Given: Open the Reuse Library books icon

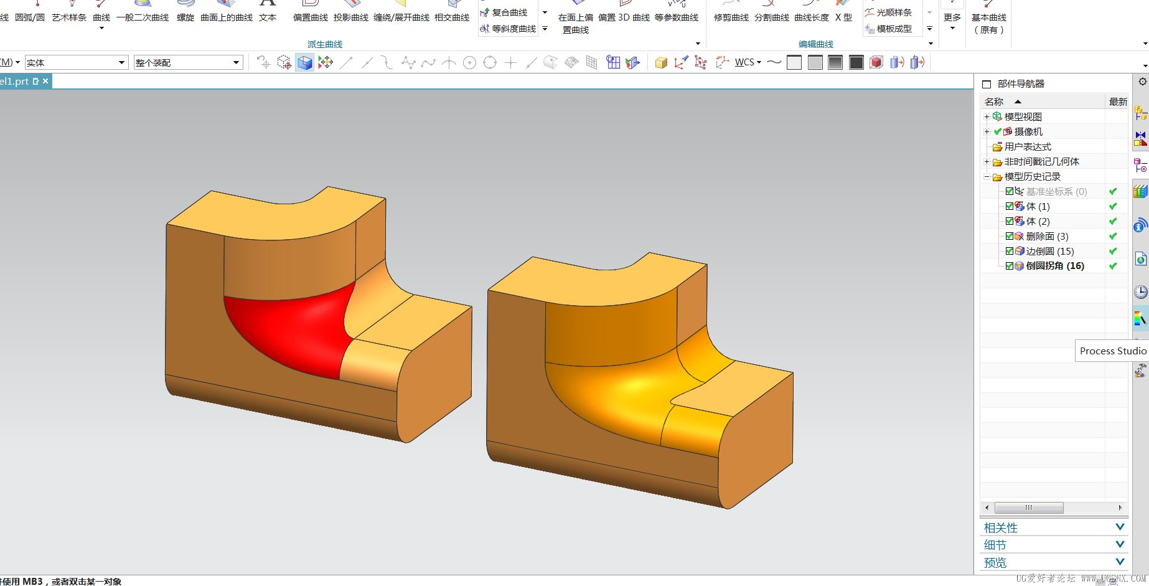Looking at the screenshot, I should [x=1140, y=191].
